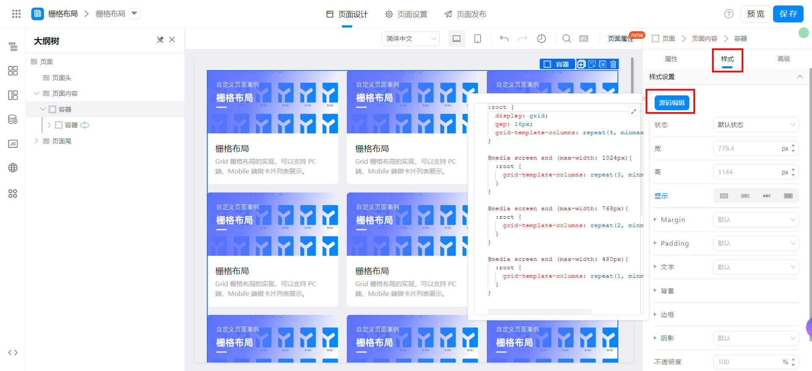Expand the 页面尾 tree node

pos(36,141)
